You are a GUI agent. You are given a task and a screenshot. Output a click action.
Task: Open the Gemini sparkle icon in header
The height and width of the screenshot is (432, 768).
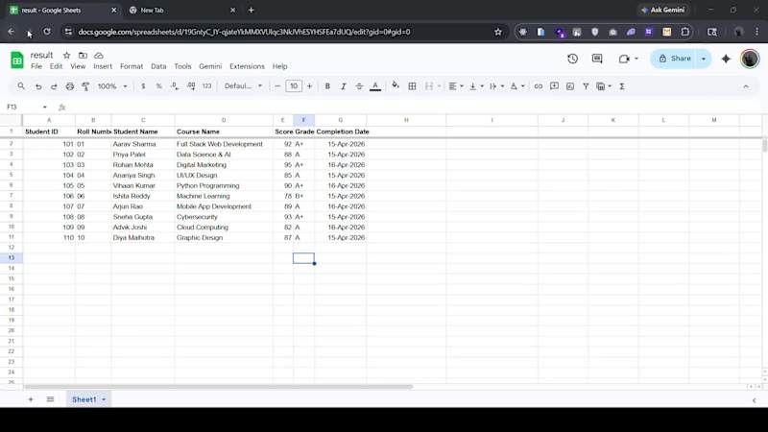coord(726,59)
